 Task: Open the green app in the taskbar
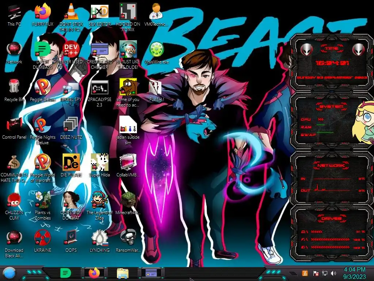click(x=65, y=273)
